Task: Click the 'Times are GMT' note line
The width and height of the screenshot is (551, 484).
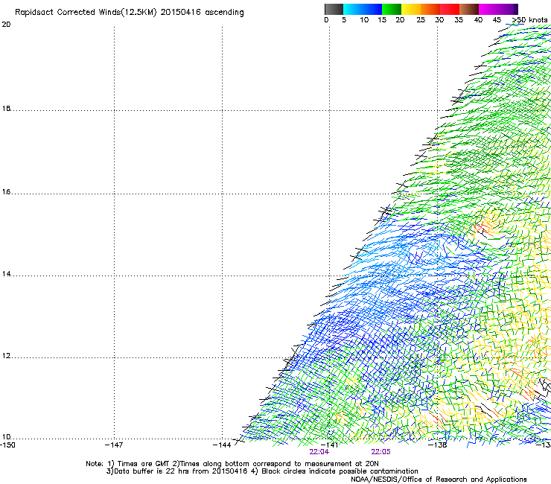Action: tap(232, 464)
